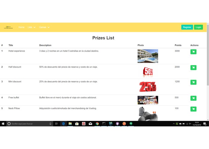Open the orange circle app in taskbar
Viewport: 209px width, 149px height.
[x=124, y=124]
